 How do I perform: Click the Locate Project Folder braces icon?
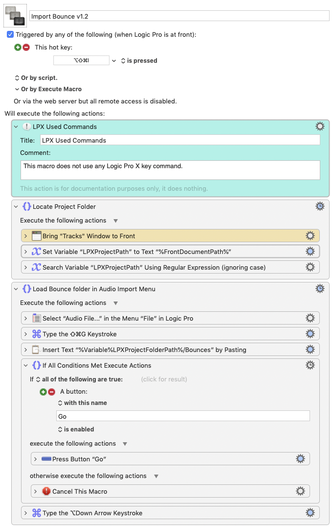coord(26,206)
